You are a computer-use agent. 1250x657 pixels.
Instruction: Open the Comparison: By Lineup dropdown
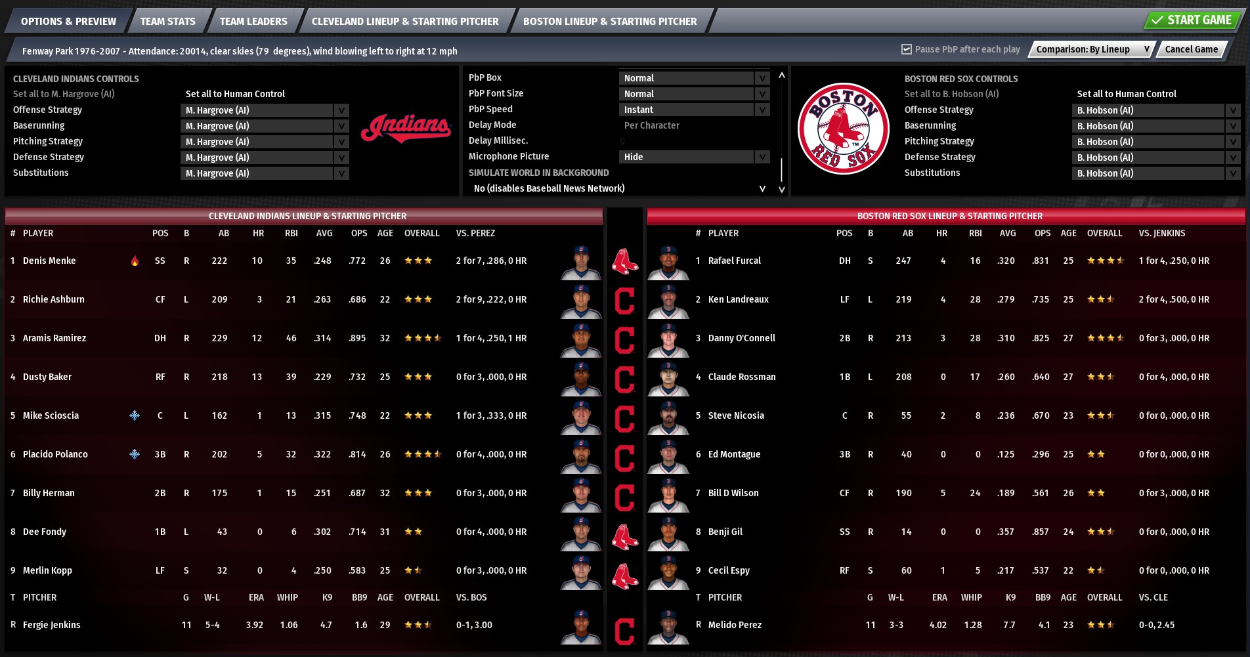[1092, 49]
